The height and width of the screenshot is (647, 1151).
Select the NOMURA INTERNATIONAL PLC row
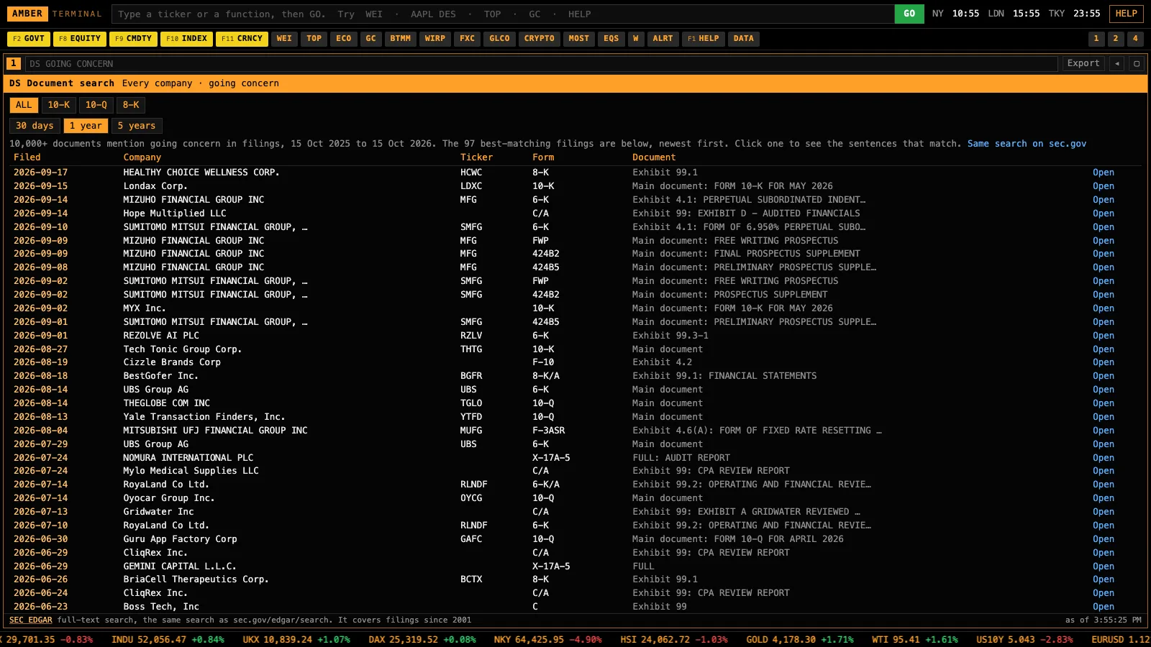pos(575,458)
